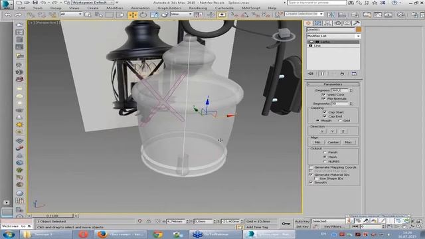Toggle the Cap End checkbox
Screen dimensions: 425x239
(x=325, y=116)
